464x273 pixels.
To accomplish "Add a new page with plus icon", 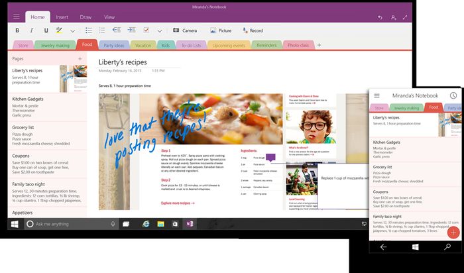I will (x=80, y=59).
